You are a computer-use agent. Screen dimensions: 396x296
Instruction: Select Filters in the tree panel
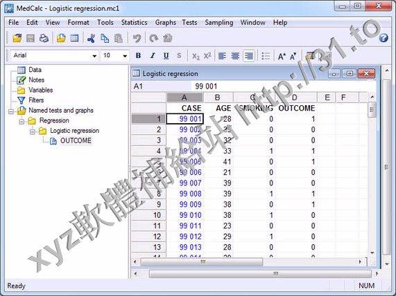click(x=36, y=100)
